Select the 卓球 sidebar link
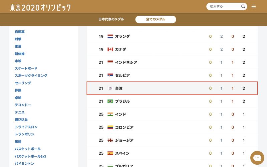The height and width of the screenshot is (167, 267). [18, 98]
